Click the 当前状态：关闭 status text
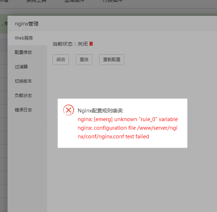Image resolution: width=217 pixels, height=212 pixels. [x=70, y=44]
